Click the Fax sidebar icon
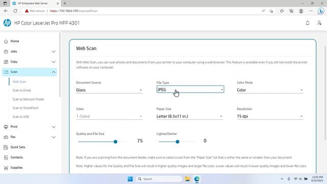 (6, 137)
